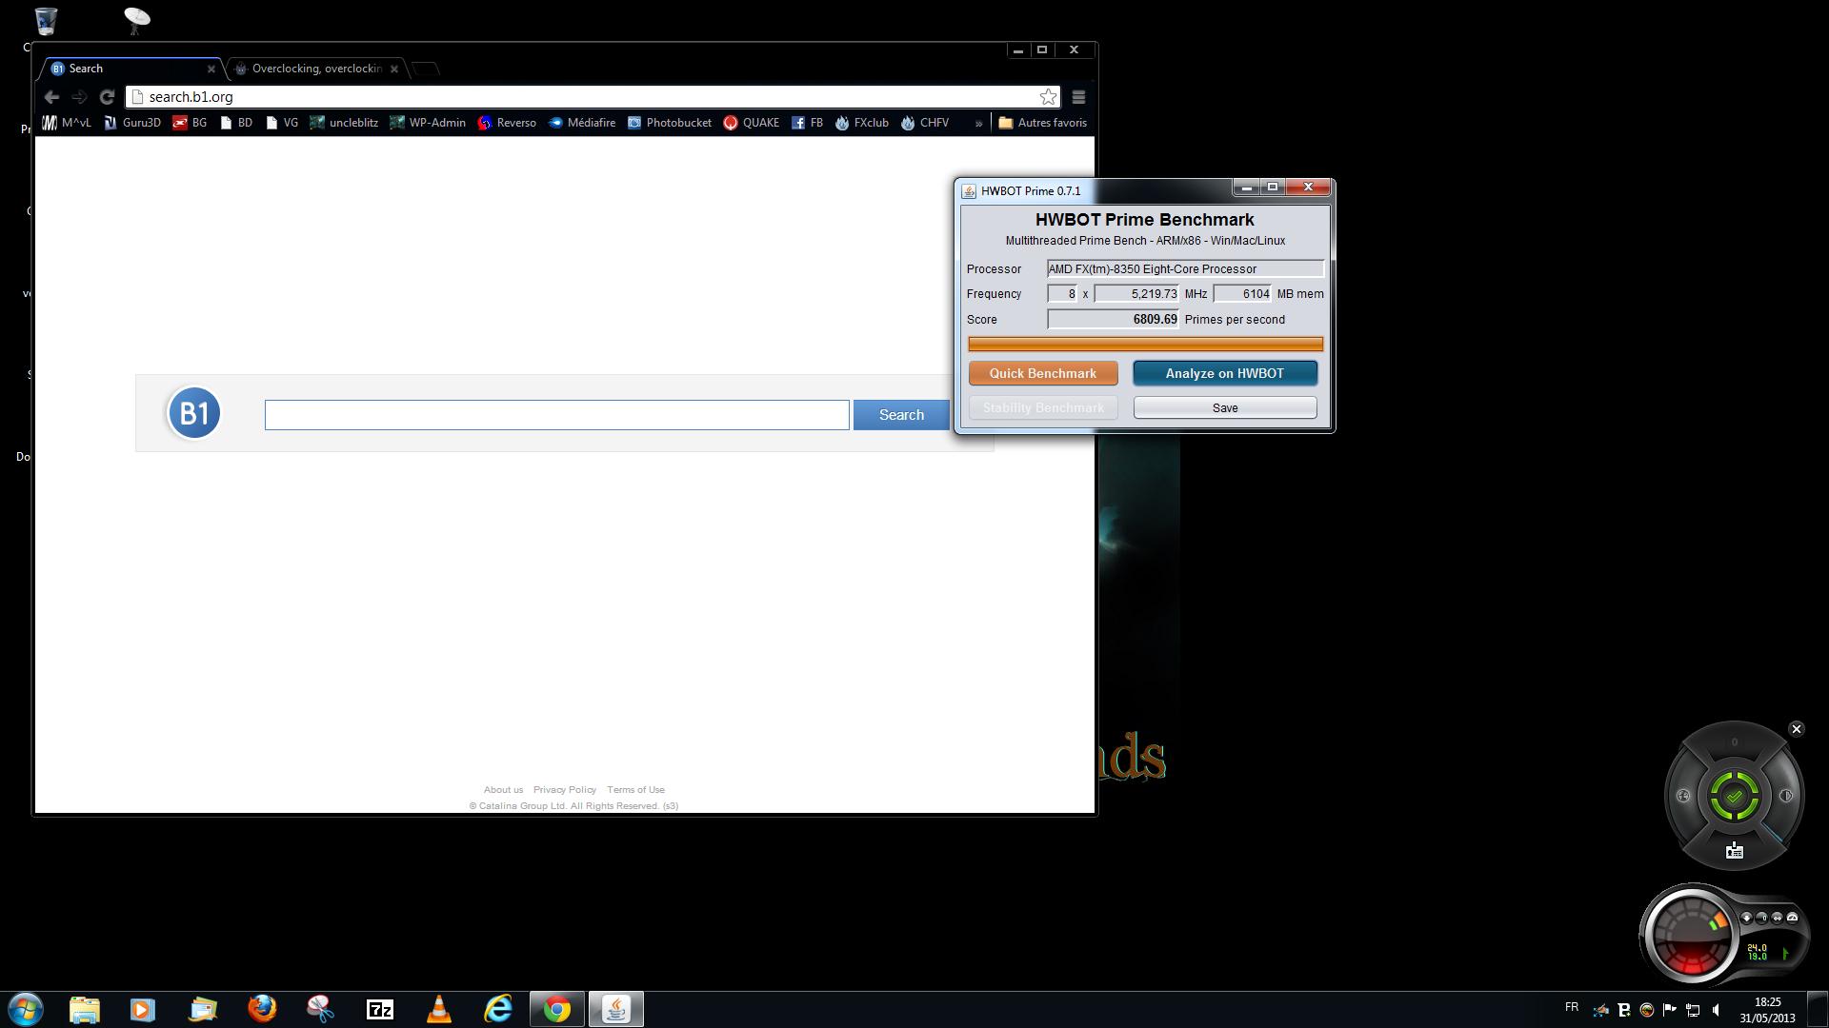This screenshot has width=1829, height=1028.
Task: Open VLC media player from taskbar
Action: [439, 1009]
